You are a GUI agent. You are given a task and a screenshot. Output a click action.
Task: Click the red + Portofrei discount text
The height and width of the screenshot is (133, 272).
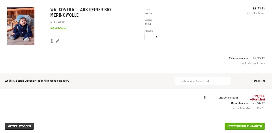click(257, 99)
